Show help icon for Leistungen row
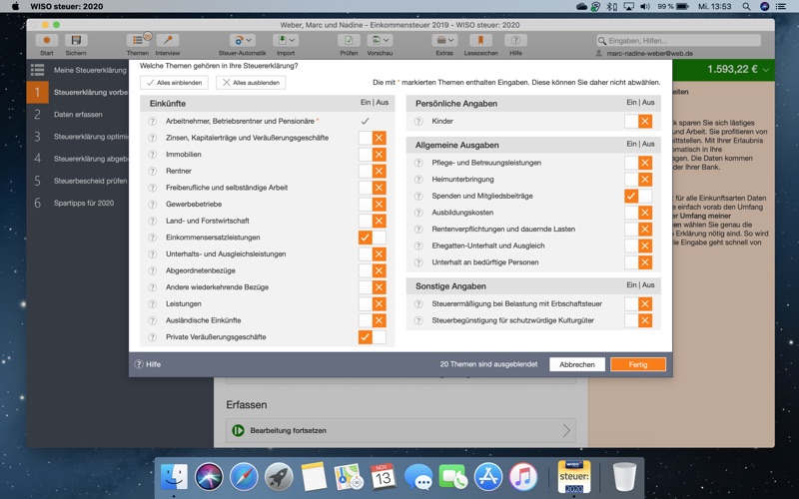This screenshot has width=799, height=499. click(x=152, y=304)
